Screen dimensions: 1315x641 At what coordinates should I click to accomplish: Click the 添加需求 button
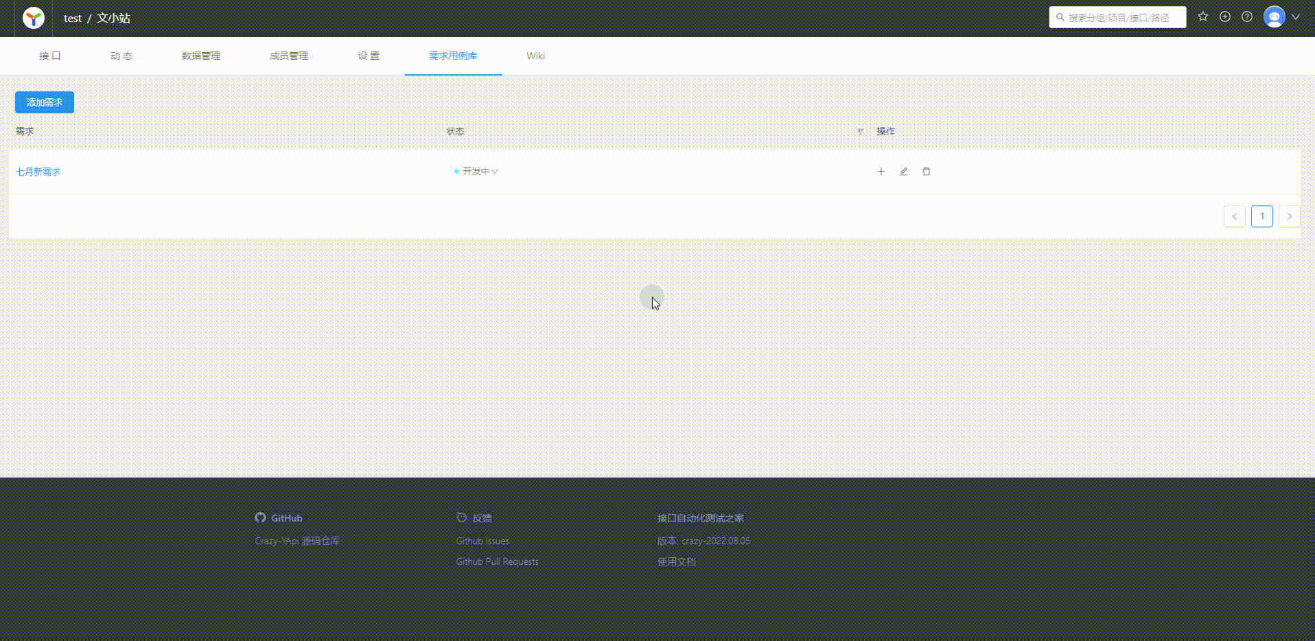click(x=44, y=102)
